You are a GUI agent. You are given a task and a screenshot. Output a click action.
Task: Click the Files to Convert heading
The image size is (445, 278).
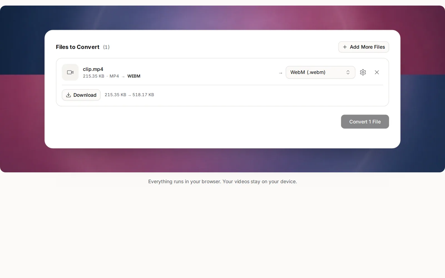[78, 47]
